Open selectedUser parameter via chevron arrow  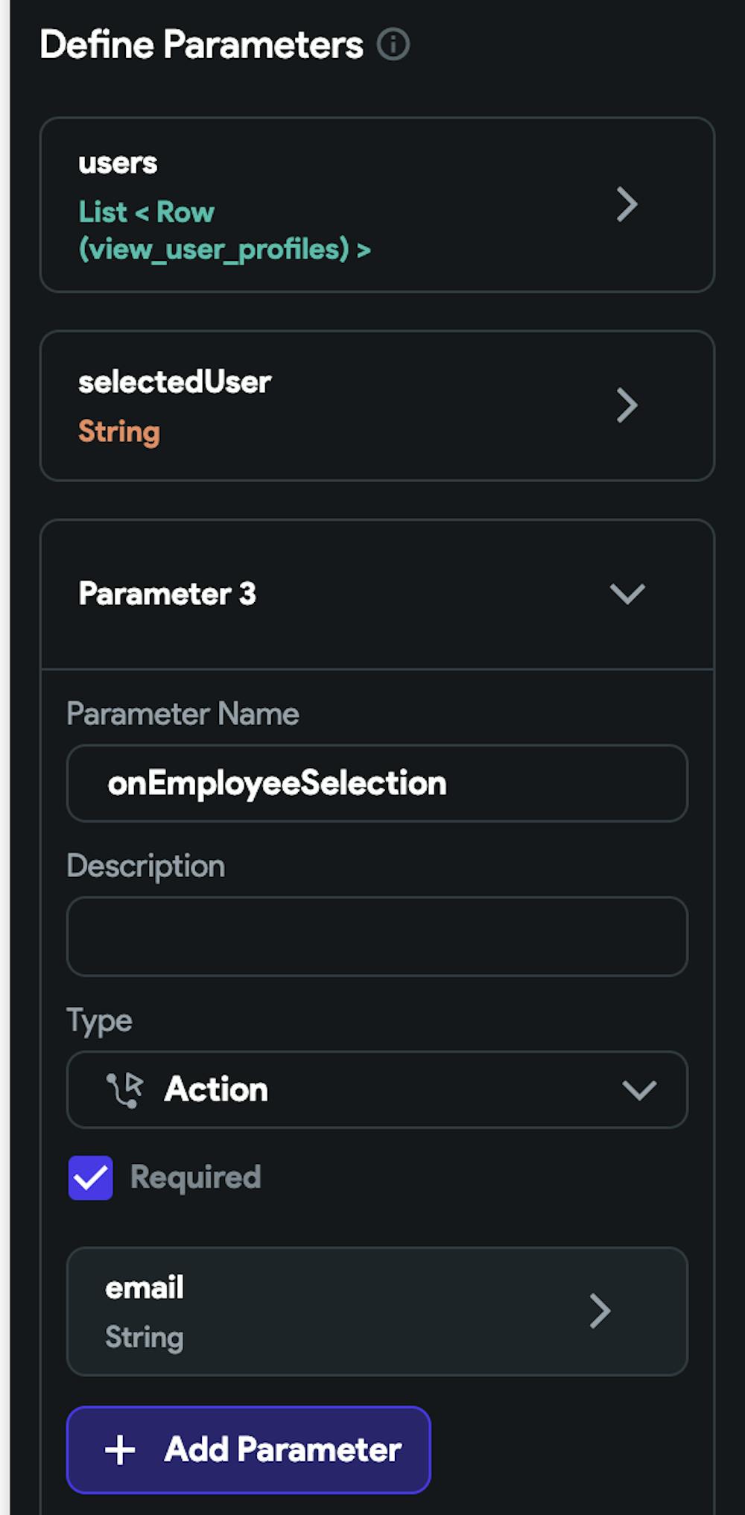pyautogui.click(x=627, y=406)
